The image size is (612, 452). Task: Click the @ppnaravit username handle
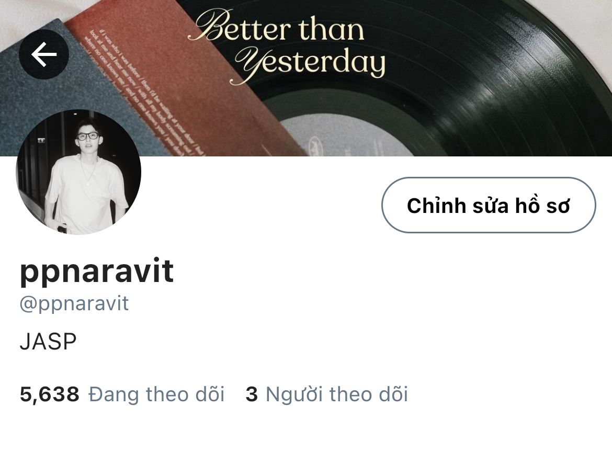(x=74, y=304)
